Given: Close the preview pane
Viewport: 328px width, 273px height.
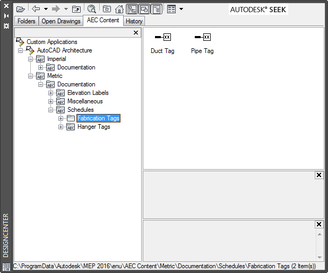Looking at the screenshot, I should (x=319, y=175).
